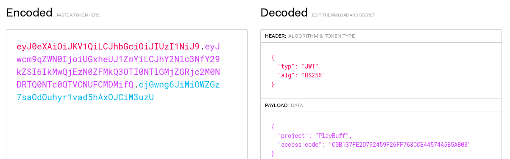Click the "project" key in payload JSON
This screenshot has width=510, height=159.
tap(292, 136)
